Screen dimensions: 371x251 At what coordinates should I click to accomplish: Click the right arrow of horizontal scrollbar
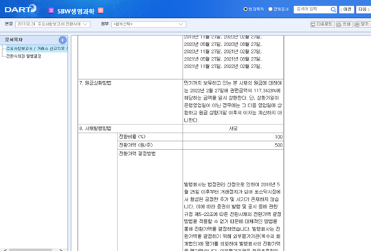60,250
